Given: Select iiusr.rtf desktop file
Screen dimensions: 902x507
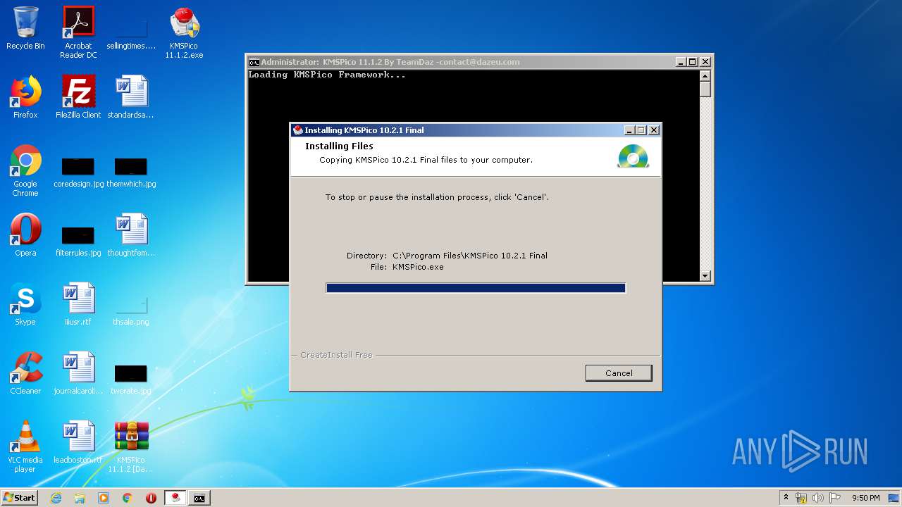Looking at the screenshot, I should pos(78,304).
